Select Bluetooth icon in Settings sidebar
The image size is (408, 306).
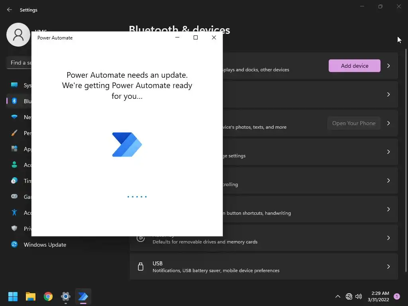[x=14, y=101]
